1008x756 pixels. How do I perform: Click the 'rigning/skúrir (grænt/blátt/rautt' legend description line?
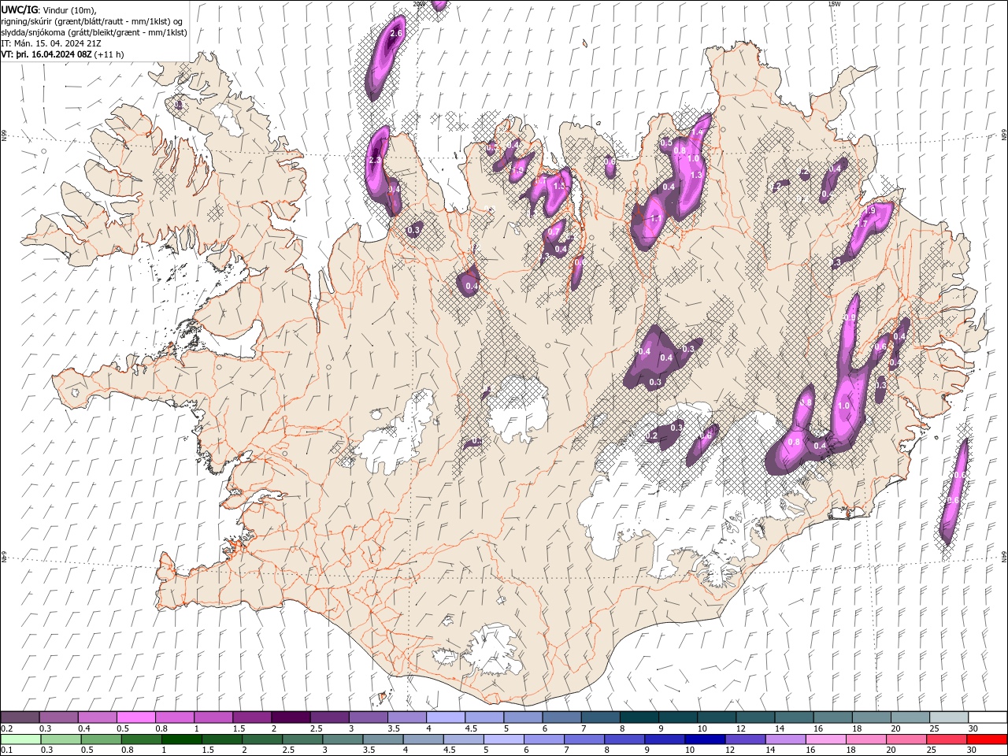pos(92,20)
